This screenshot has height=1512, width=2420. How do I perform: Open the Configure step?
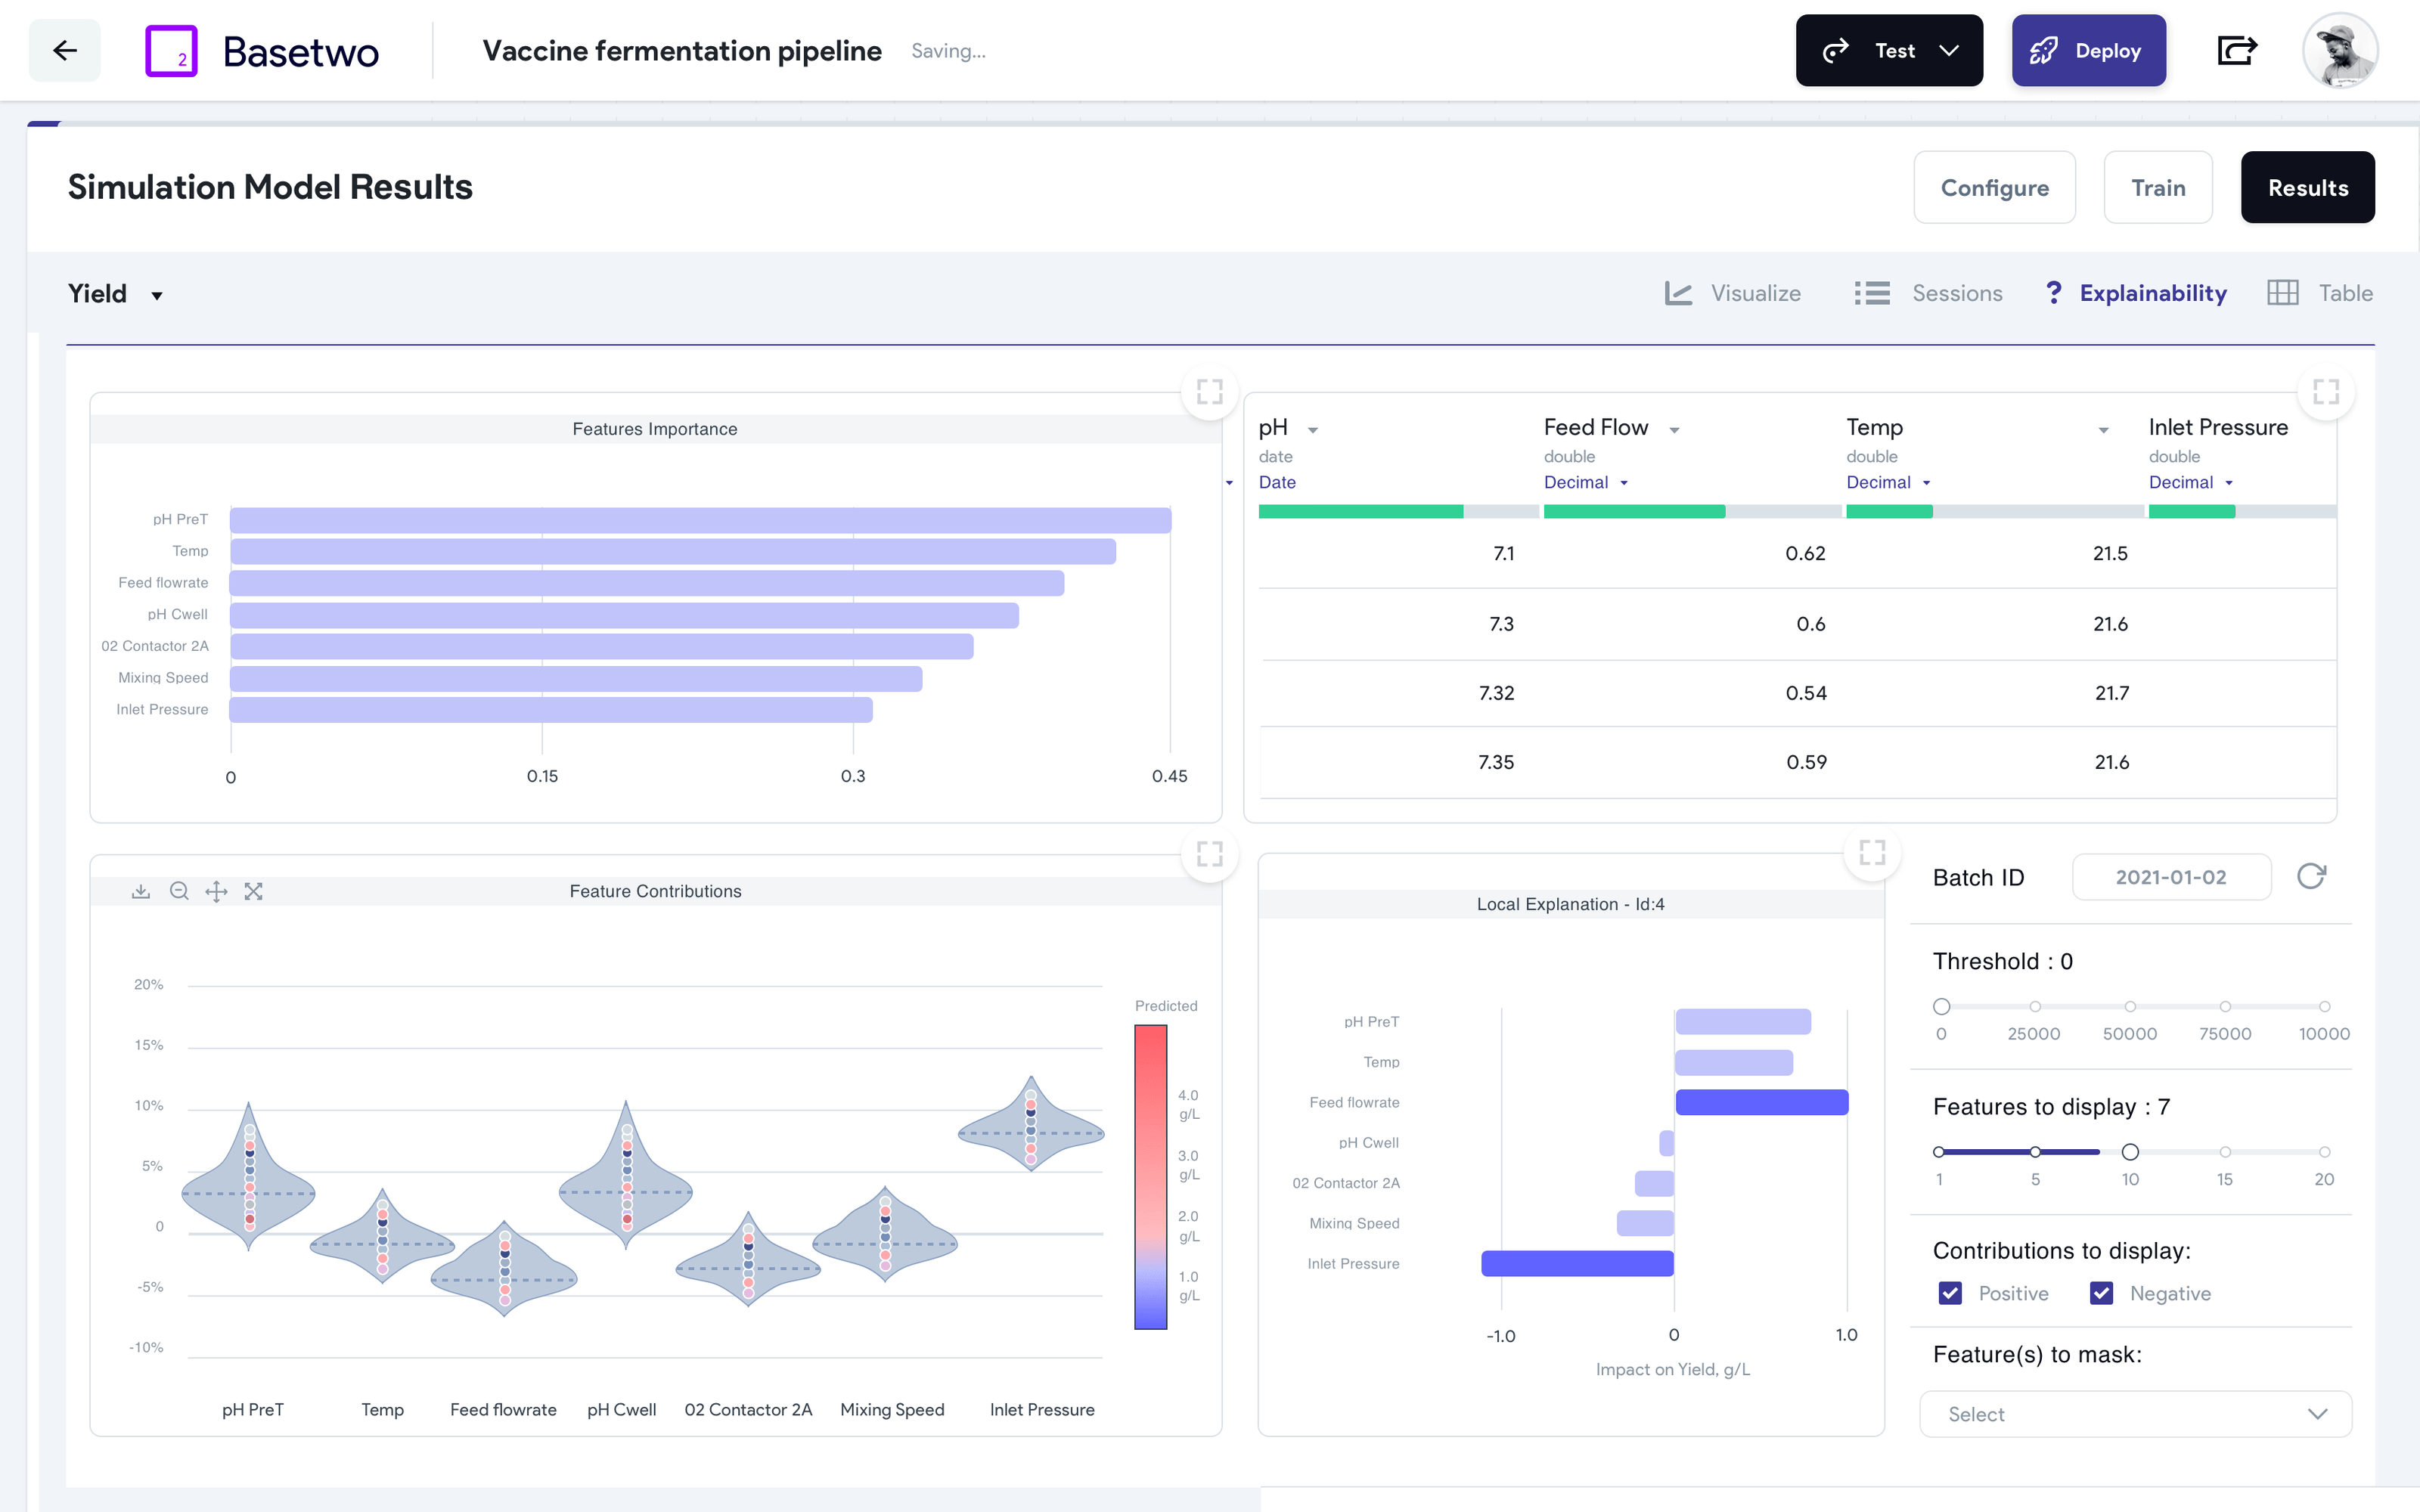(1994, 187)
